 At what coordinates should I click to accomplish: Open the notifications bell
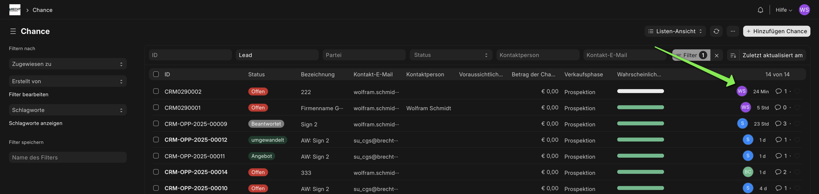coord(760,10)
